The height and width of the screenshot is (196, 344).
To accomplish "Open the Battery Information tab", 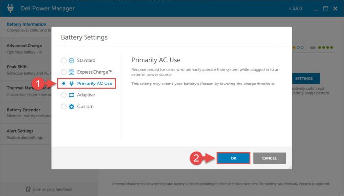I will (x=27, y=24).
